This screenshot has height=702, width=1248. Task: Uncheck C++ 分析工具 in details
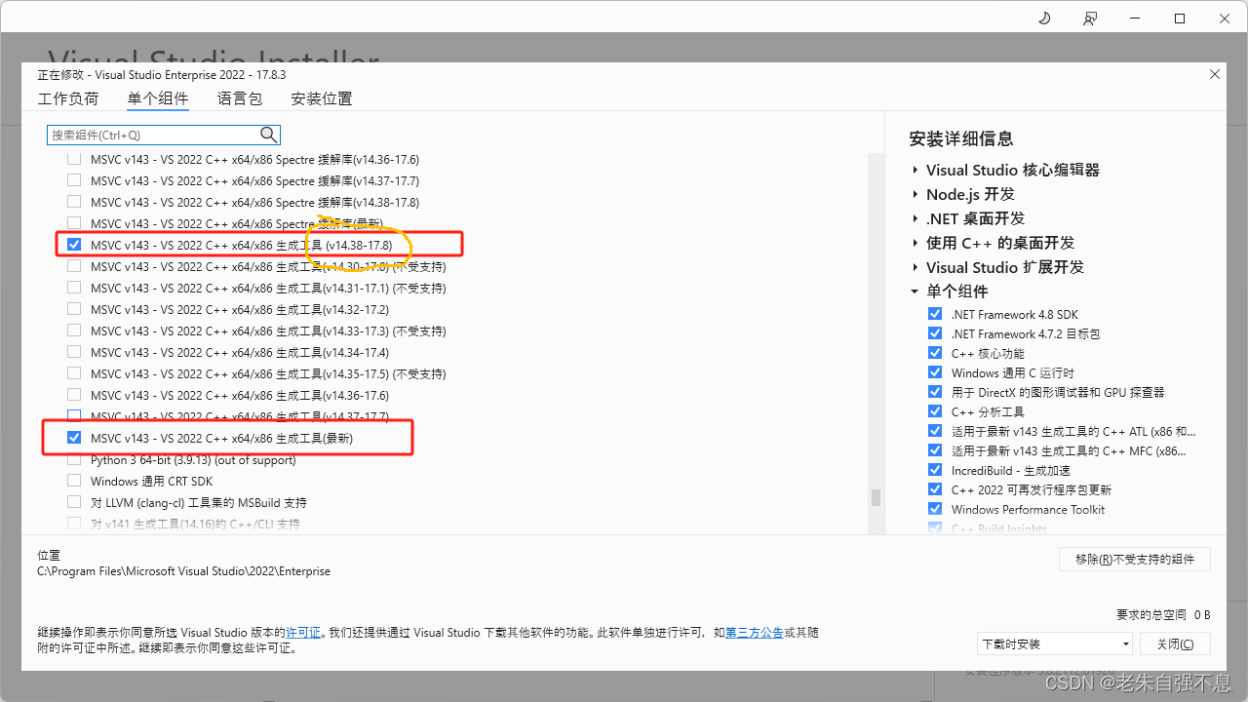point(935,411)
